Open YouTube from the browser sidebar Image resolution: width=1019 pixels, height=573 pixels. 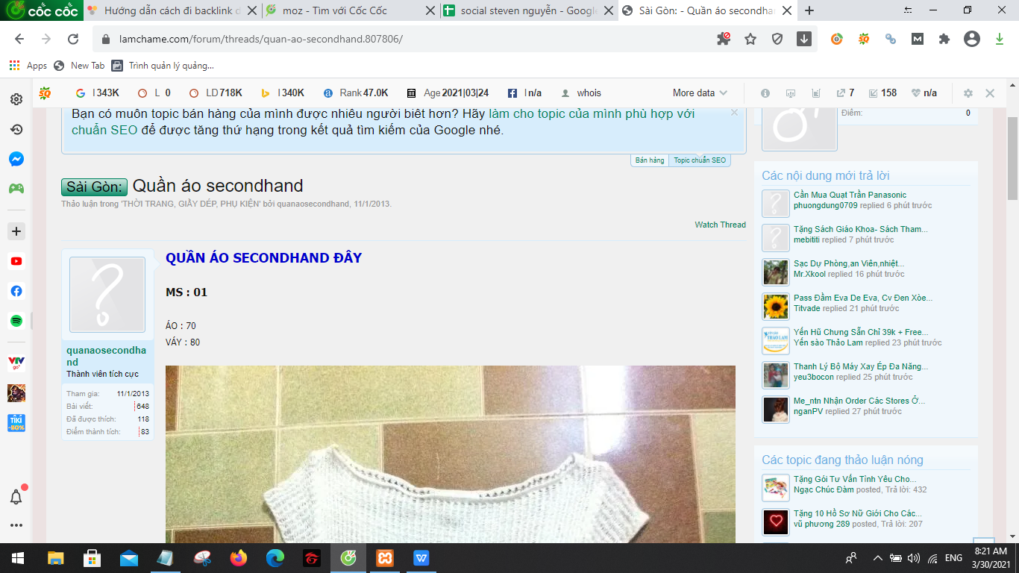tap(16, 261)
